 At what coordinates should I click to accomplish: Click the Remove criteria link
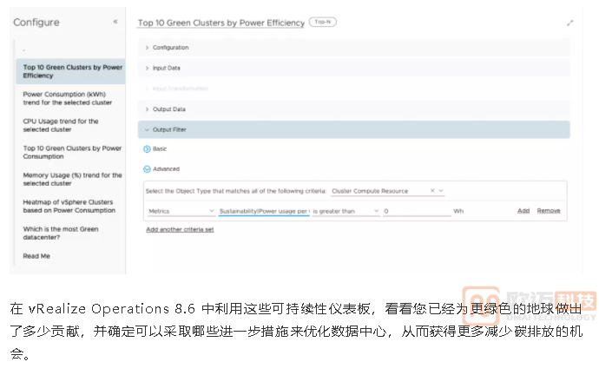(x=549, y=211)
